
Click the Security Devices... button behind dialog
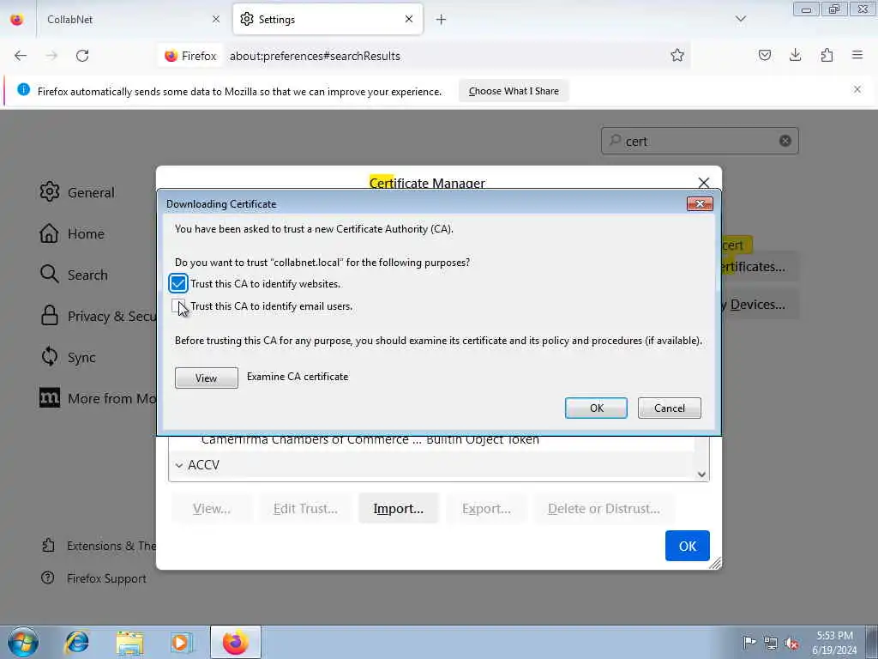758,305
